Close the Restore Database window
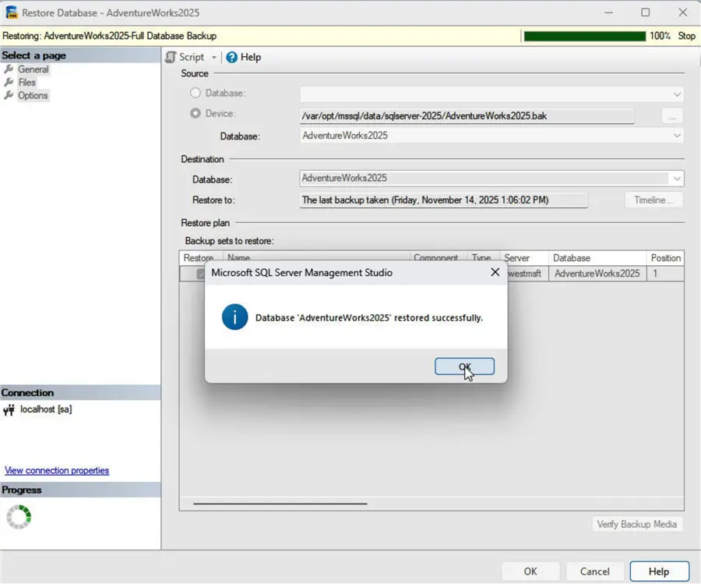 coord(682,12)
